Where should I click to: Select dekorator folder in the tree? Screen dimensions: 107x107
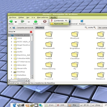[20, 65]
